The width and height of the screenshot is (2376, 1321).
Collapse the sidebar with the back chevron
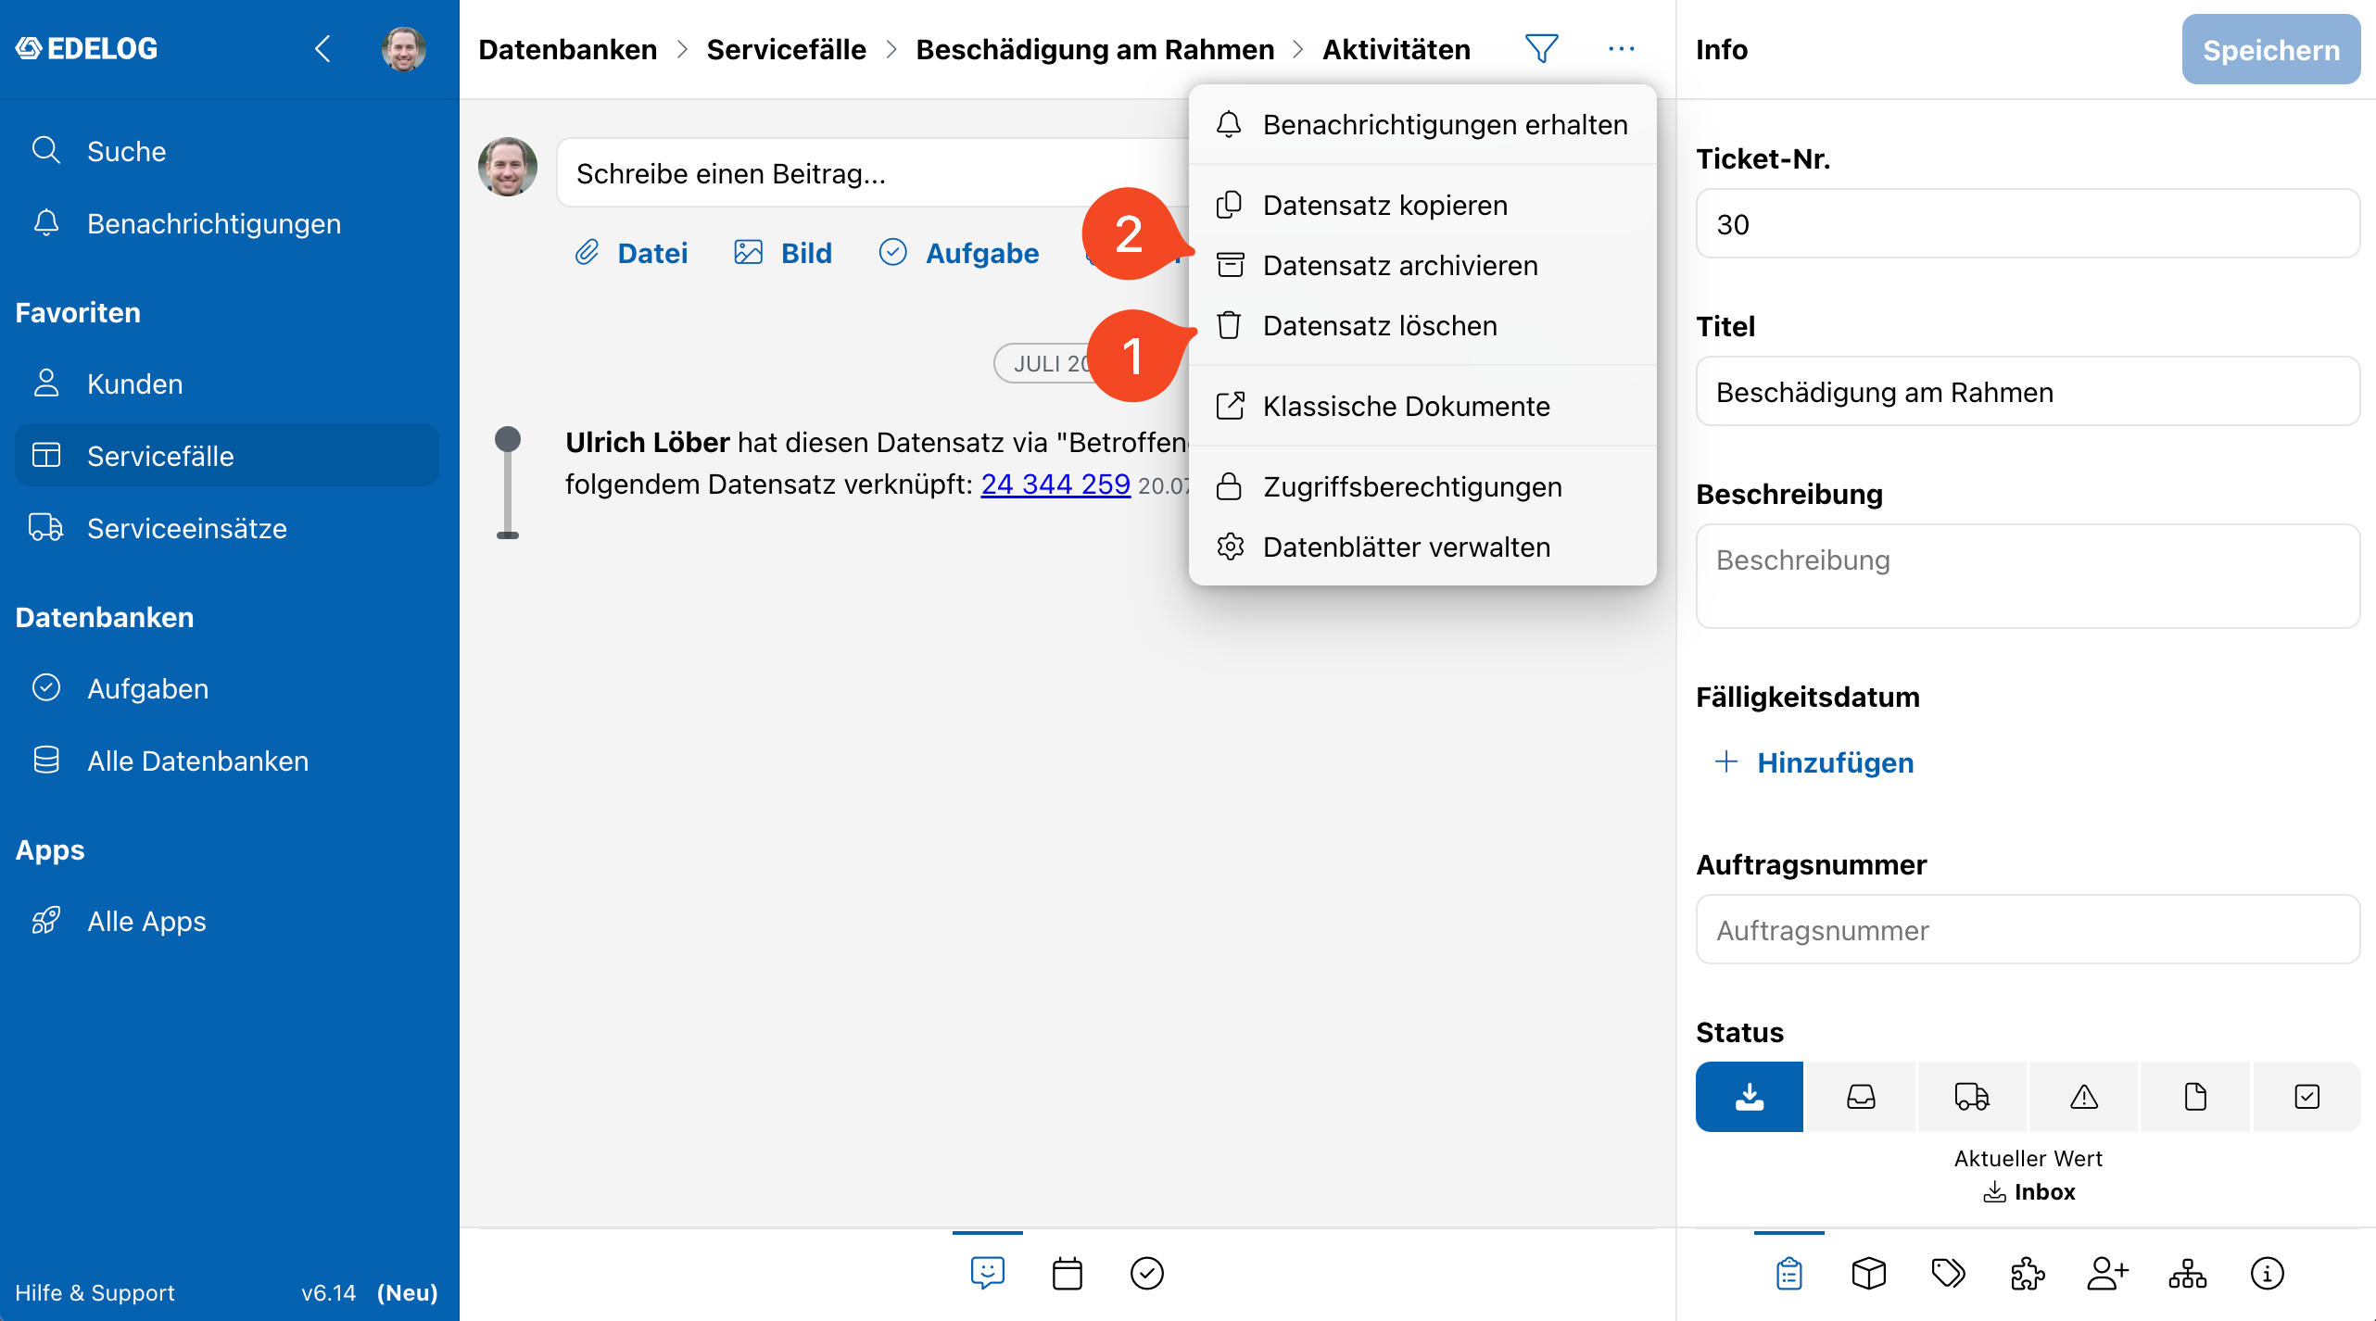point(323,49)
